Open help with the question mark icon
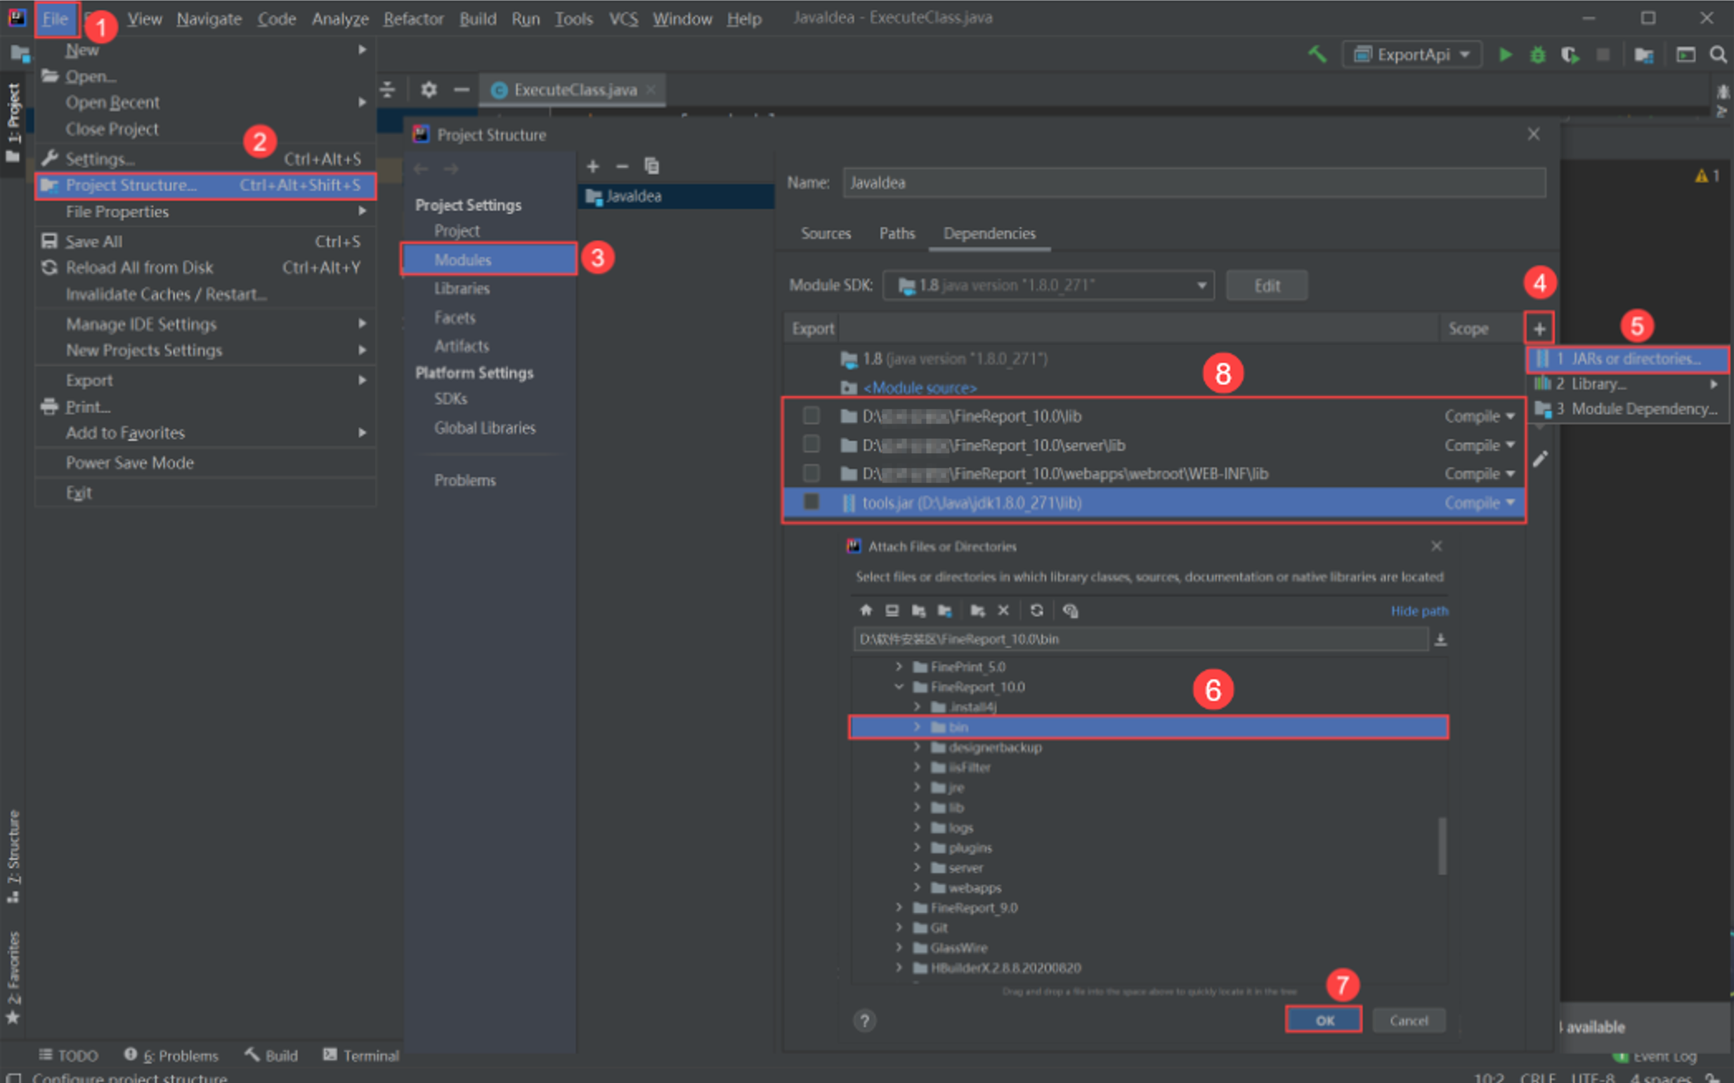Viewport: 1734px width, 1083px height. point(864,1020)
